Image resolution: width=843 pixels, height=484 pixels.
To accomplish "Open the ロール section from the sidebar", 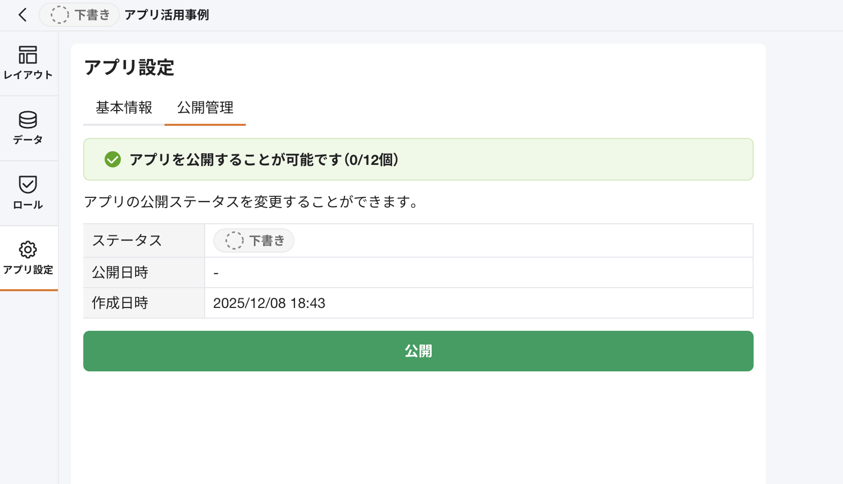I will pos(28,192).
